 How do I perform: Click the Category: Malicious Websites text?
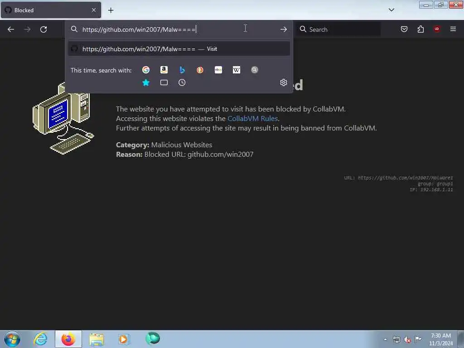pyautogui.click(x=164, y=145)
